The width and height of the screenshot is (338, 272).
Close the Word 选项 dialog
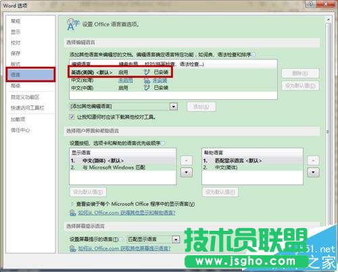326,3
